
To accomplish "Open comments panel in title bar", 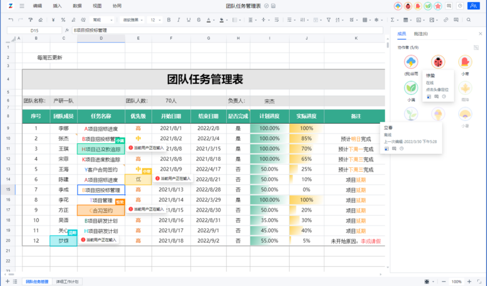I will [x=449, y=6].
